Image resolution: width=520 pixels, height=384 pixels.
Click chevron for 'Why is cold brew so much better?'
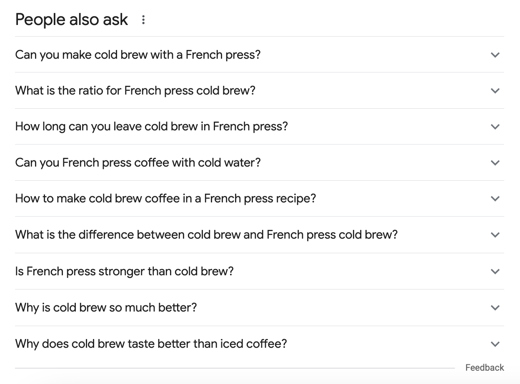(x=495, y=308)
